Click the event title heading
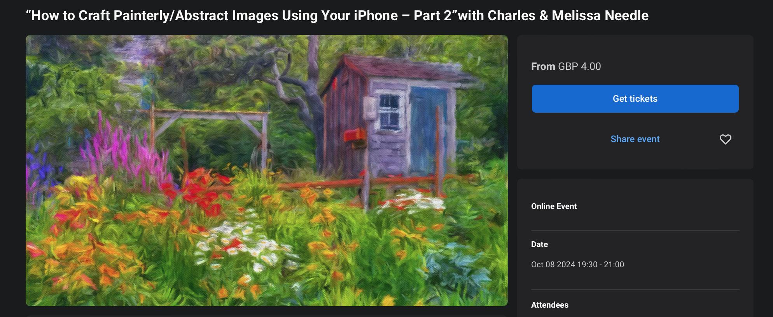 (x=337, y=16)
